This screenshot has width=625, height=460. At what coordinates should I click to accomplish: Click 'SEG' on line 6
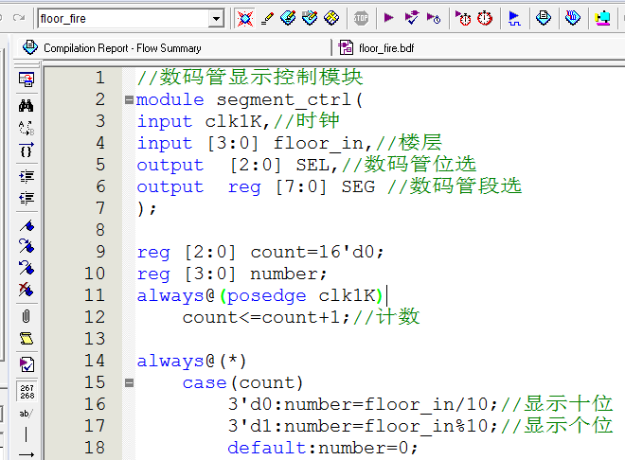[x=358, y=186]
